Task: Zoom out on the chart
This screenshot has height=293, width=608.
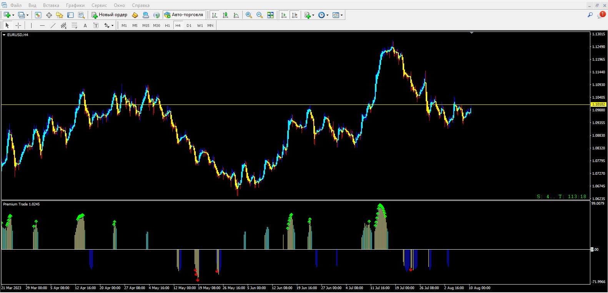Action: [260, 15]
